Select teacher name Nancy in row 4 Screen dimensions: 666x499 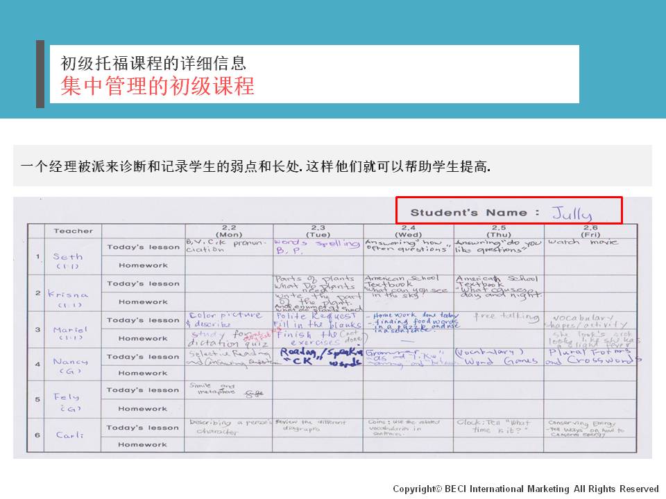pyautogui.click(x=70, y=362)
